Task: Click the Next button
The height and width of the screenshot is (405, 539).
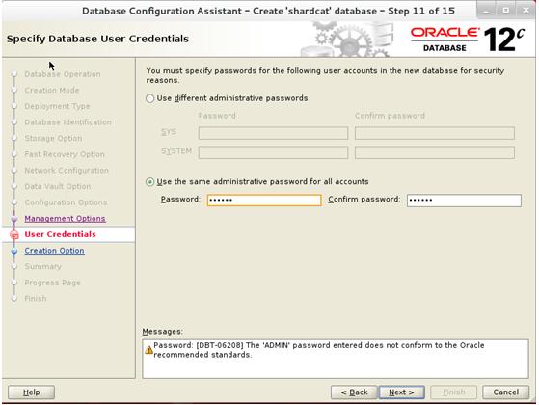Action: [401, 392]
